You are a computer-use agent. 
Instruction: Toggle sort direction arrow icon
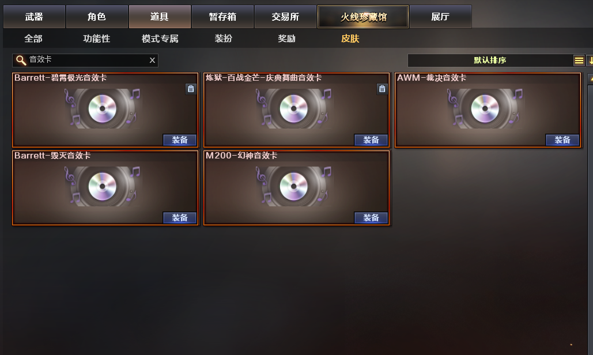[590, 61]
